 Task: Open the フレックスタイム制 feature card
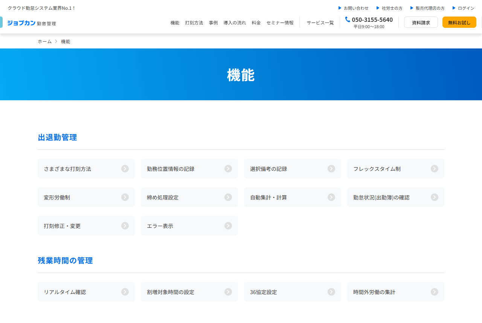click(x=396, y=169)
